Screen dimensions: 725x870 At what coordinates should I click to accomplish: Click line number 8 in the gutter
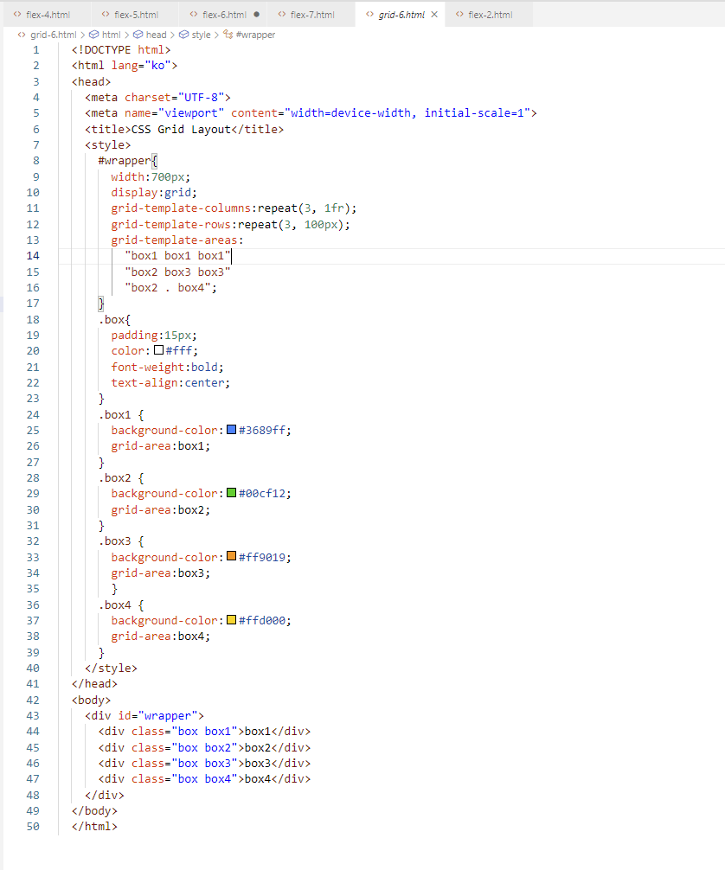point(35,160)
